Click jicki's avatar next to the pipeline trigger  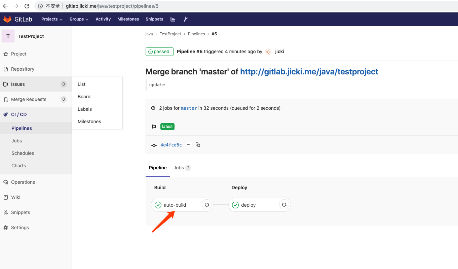(268, 52)
